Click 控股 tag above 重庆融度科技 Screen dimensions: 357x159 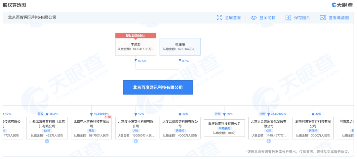point(218,114)
